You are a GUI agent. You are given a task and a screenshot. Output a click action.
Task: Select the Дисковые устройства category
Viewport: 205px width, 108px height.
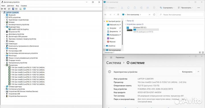tap(16, 34)
